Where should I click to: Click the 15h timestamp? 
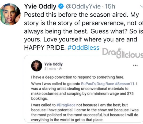(110, 6)
